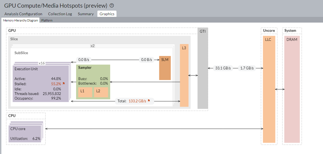Click the Execution Unit block title
323x154 pixels.
26,69
